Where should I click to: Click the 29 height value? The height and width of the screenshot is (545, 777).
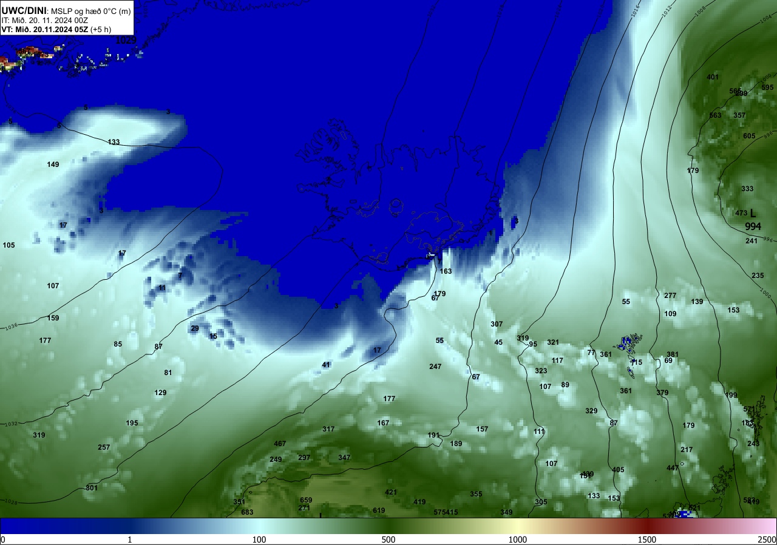[195, 328]
